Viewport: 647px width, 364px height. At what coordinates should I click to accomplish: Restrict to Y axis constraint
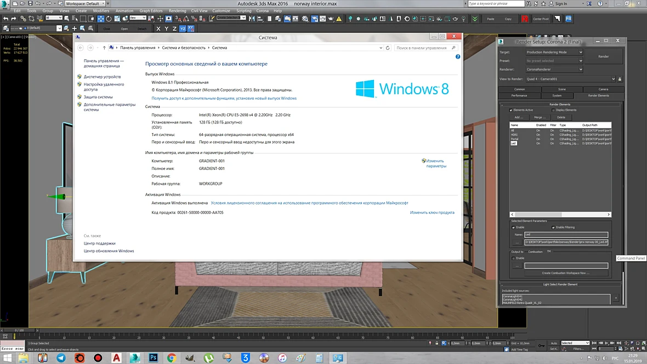(166, 29)
